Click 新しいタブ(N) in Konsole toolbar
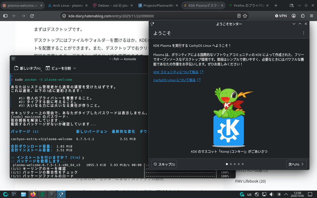 pos(28,68)
